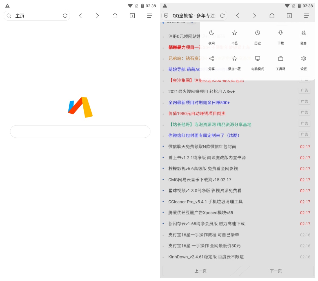Add this page to bookmarks with 添加书签

coord(235,63)
